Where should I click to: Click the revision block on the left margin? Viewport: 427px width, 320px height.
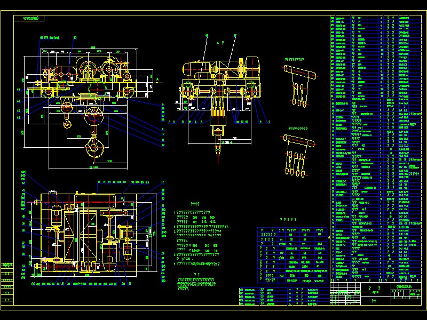click(7, 284)
